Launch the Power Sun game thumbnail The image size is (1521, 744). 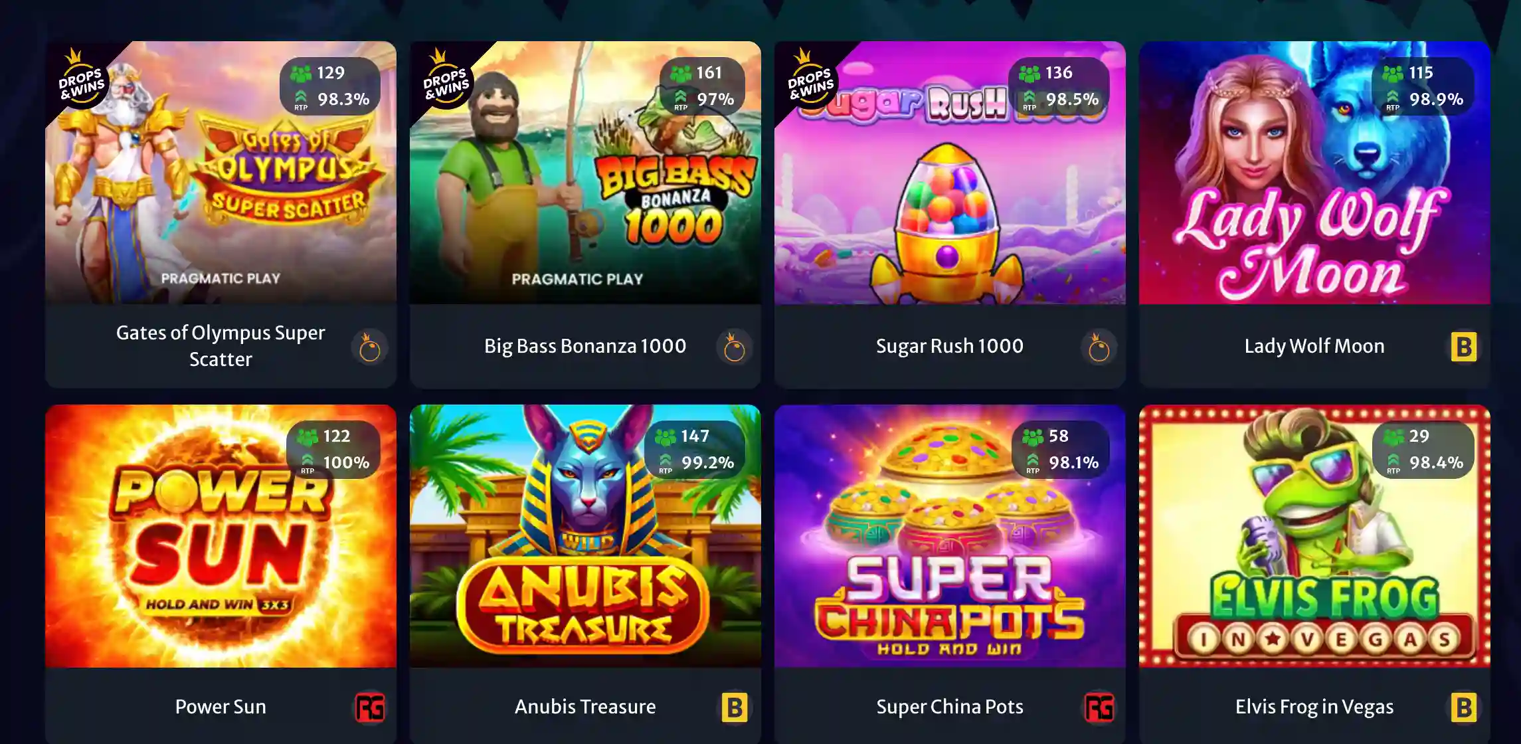(x=221, y=536)
